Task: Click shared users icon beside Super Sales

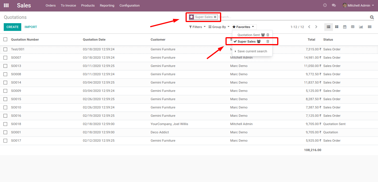Action: 259,41
